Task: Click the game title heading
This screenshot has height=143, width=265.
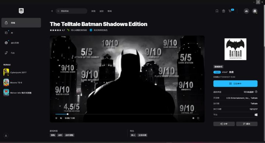Action: (99, 24)
